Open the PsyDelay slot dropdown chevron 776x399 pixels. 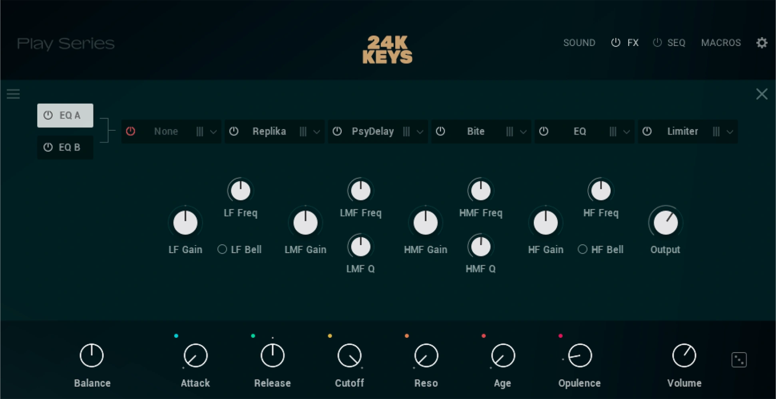(x=420, y=131)
